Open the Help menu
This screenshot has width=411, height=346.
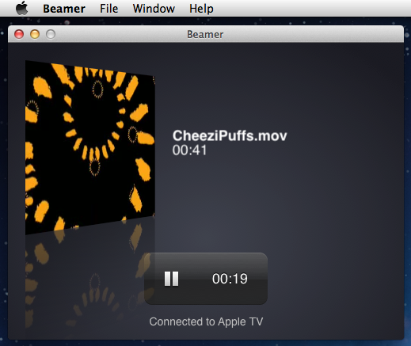coord(201,9)
